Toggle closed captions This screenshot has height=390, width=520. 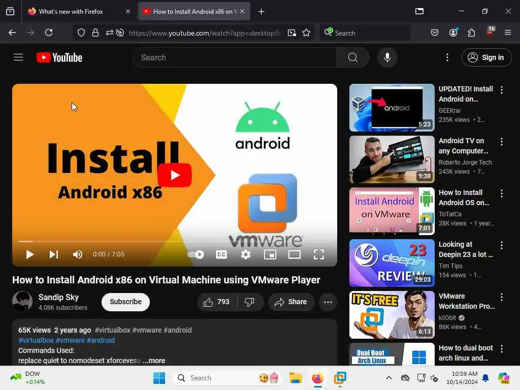pos(221,254)
